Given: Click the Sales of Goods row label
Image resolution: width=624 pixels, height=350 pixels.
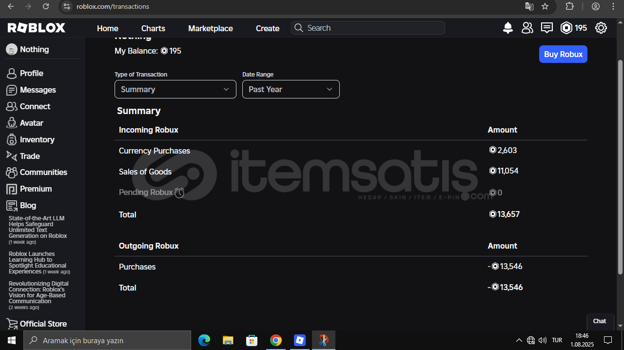Looking at the screenshot, I should pyautogui.click(x=145, y=172).
